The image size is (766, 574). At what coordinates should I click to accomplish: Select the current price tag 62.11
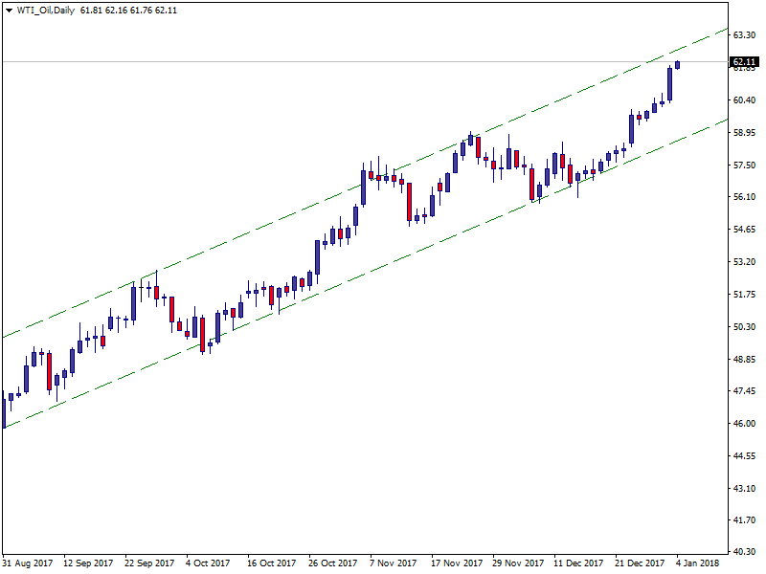(x=744, y=63)
